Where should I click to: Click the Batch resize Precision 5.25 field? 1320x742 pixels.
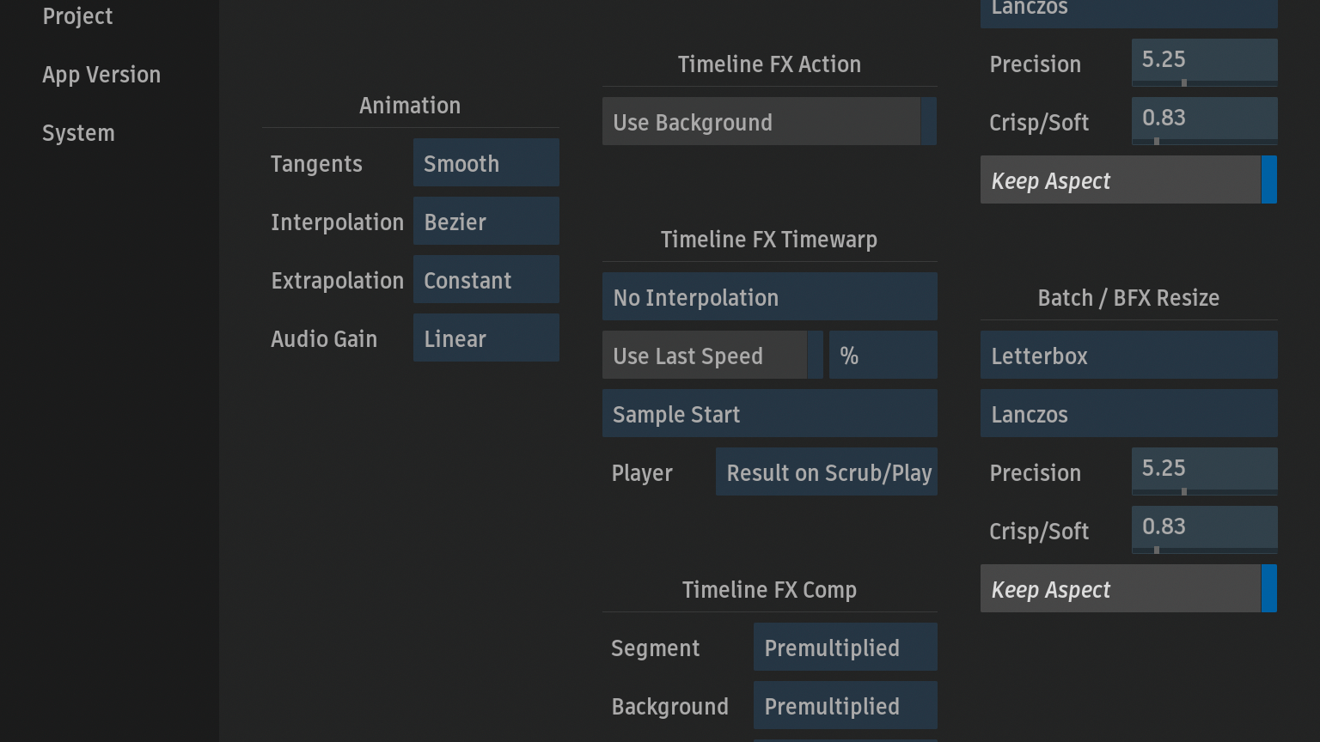point(1203,471)
